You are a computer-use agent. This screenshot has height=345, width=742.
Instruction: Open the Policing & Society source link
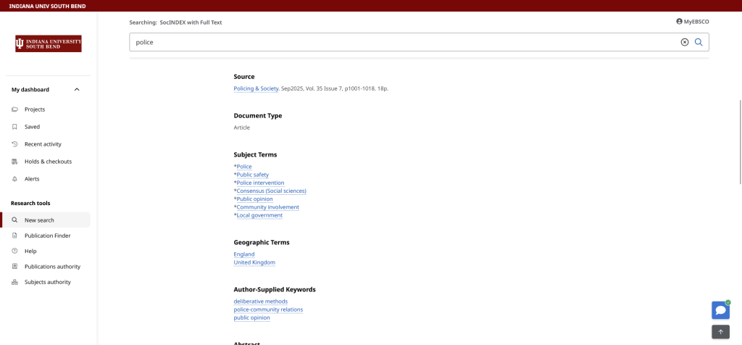point(256,88)
